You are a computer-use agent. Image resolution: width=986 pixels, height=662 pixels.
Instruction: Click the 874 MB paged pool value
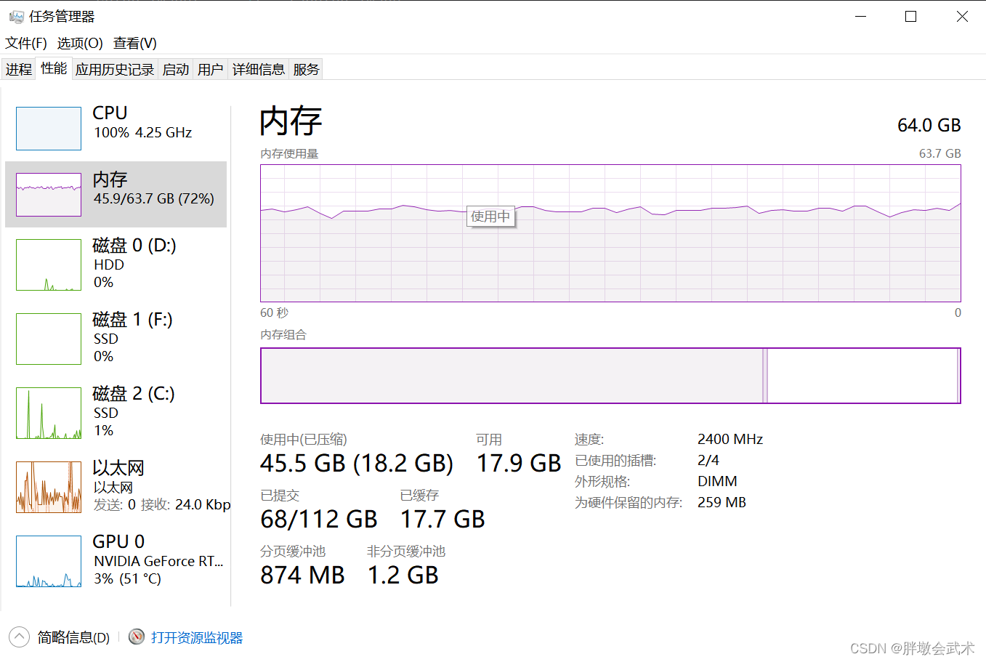pyautogui.click(x=302, y=575)
